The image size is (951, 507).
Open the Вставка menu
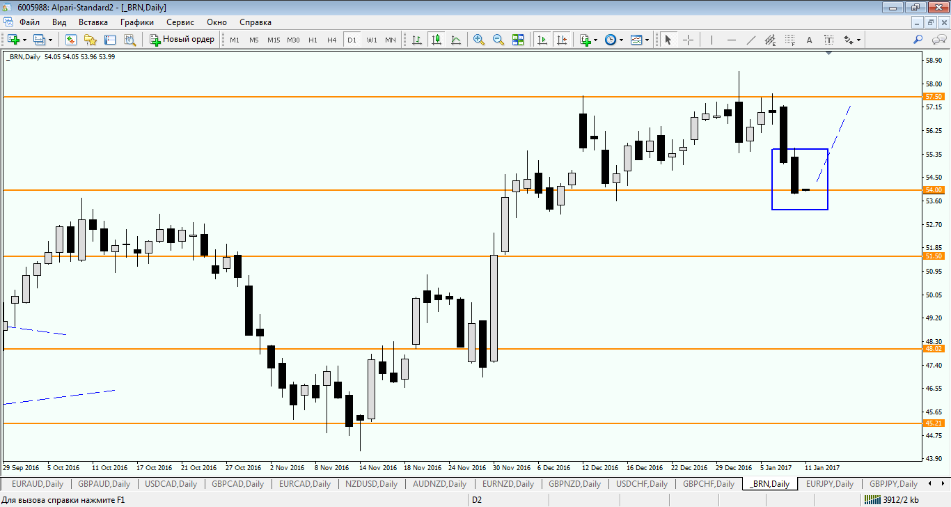93,22
